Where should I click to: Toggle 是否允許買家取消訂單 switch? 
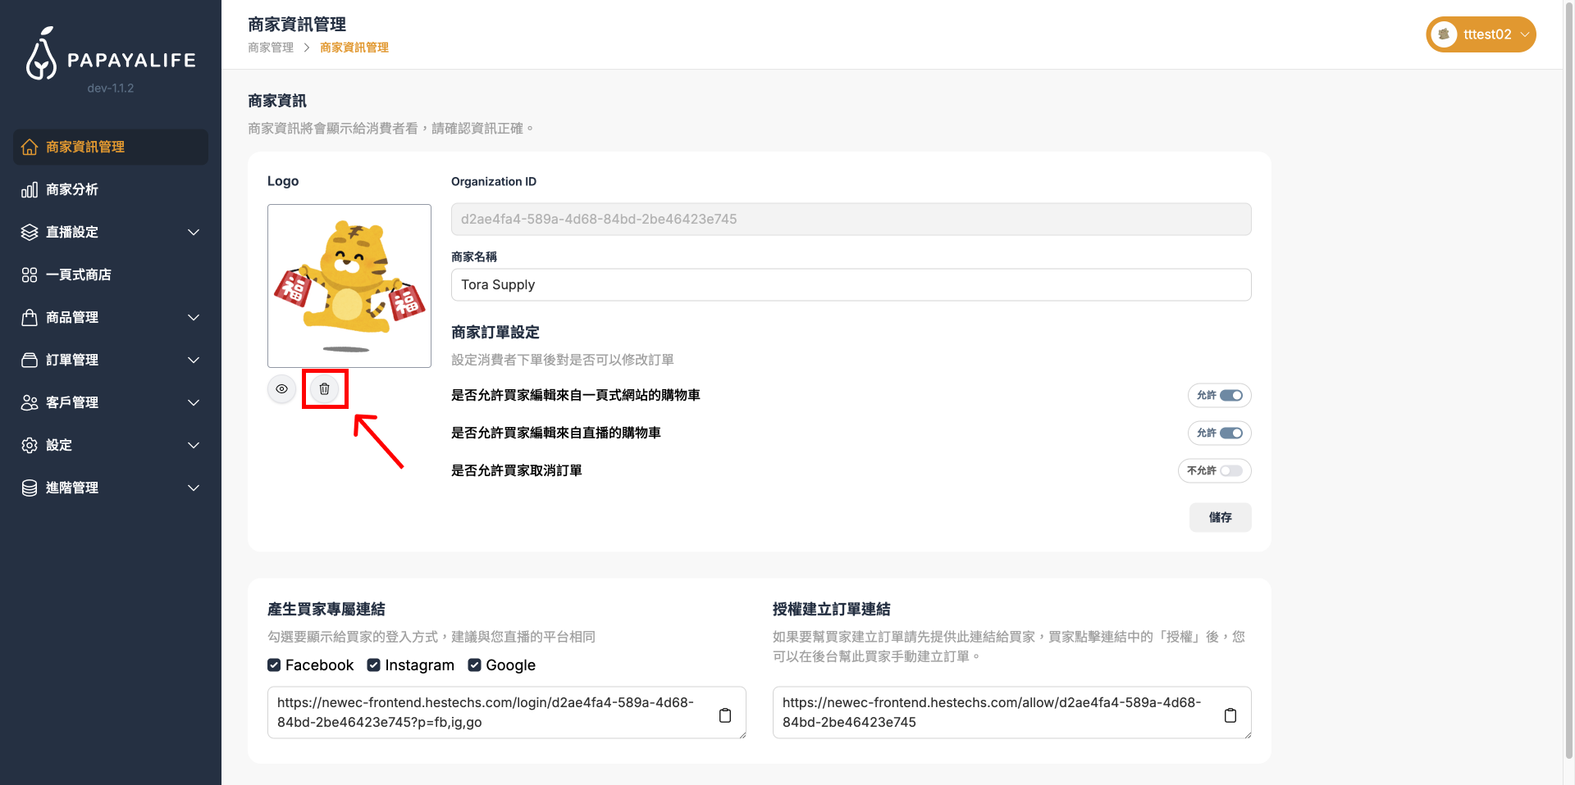[1230, 471]
